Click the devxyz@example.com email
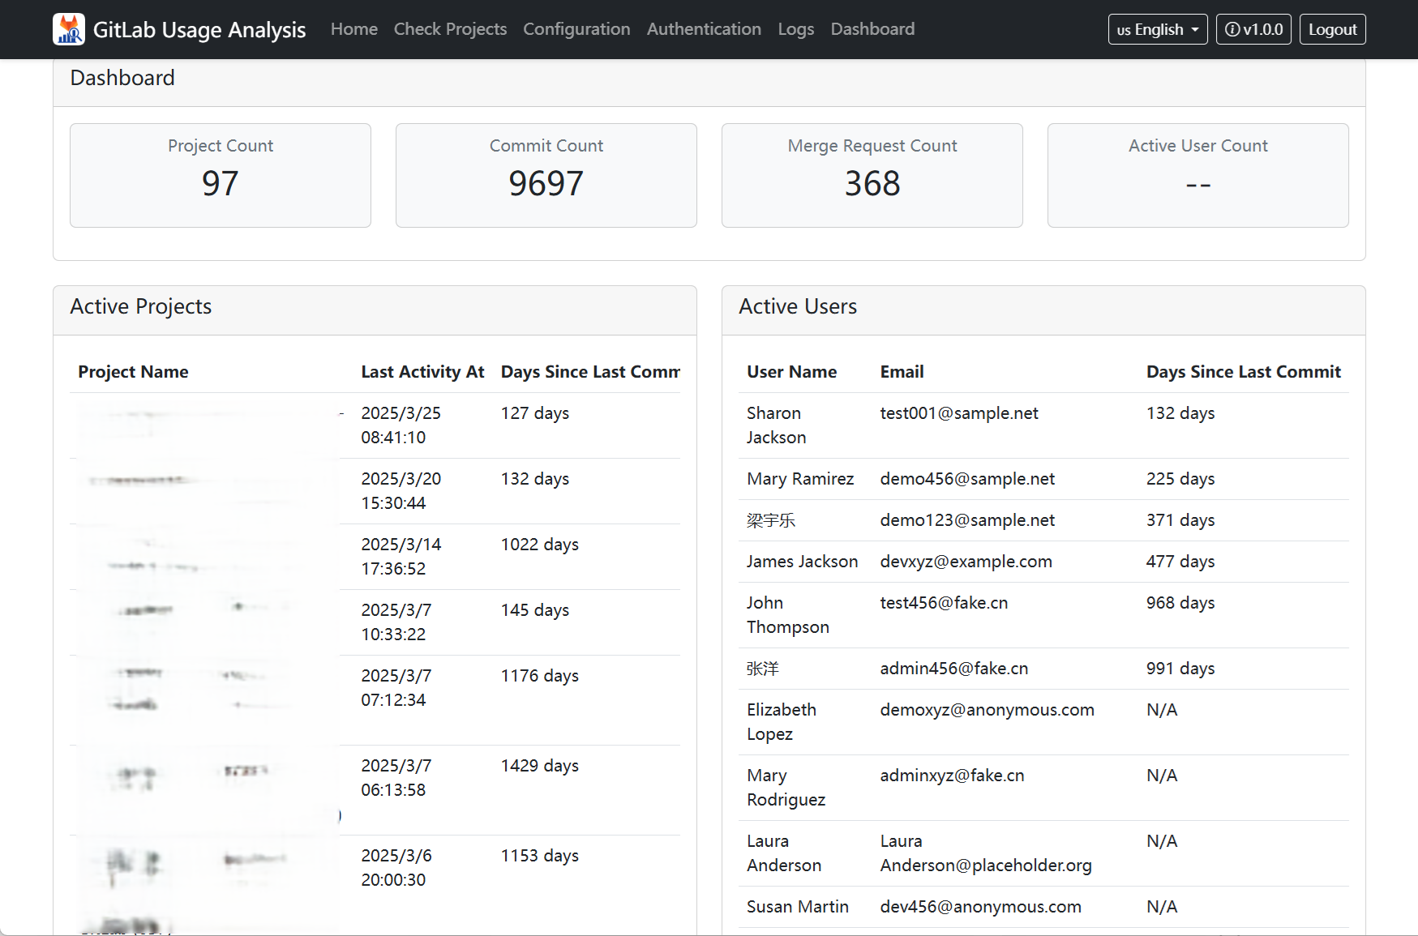The width and height of the screenshot is (1418, 936). (966, 562)
